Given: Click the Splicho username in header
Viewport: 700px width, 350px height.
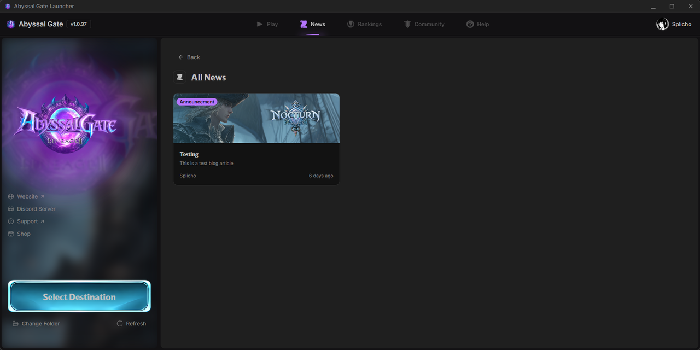Looking at the screenshot, I should coord(681,24).
